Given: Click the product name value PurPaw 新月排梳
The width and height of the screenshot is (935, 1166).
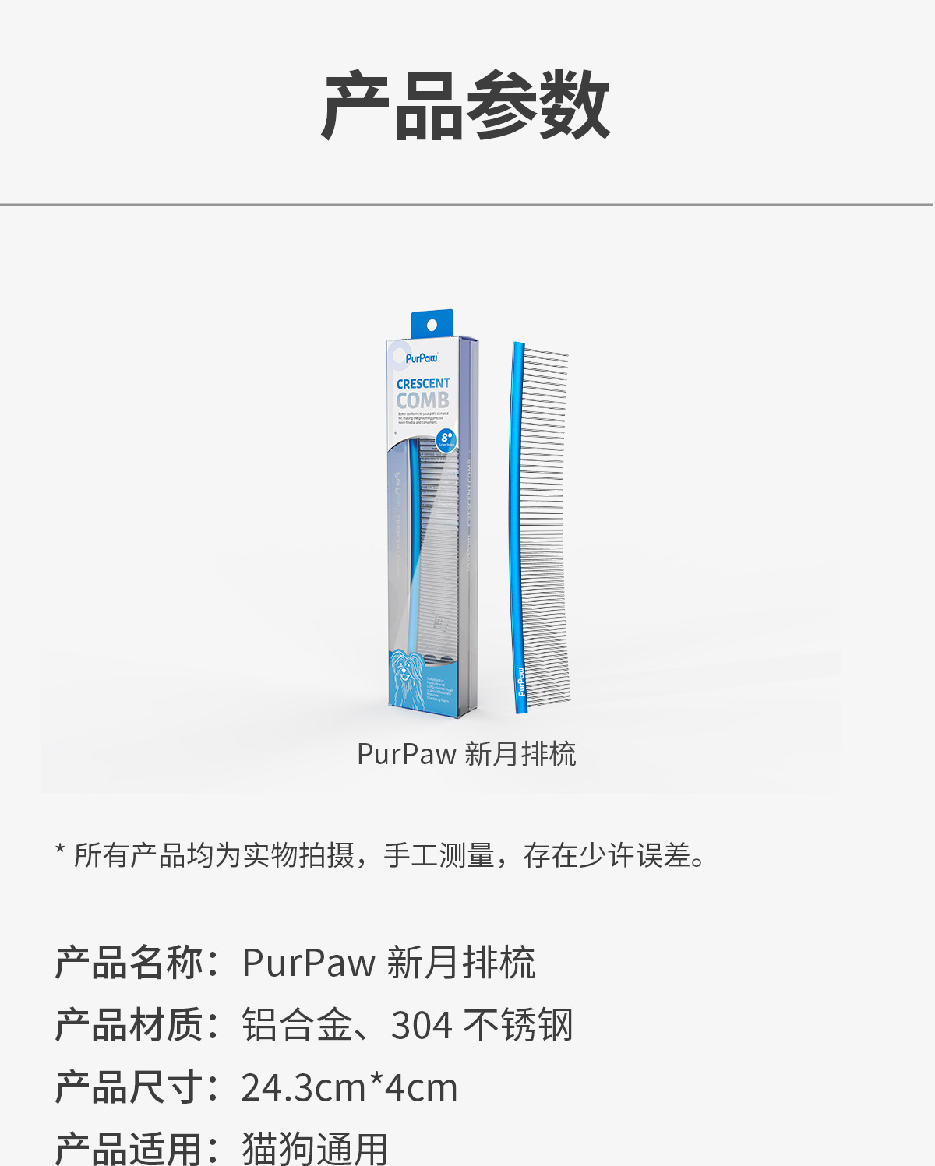Looking at the screenshot, I should coord(389,963).
